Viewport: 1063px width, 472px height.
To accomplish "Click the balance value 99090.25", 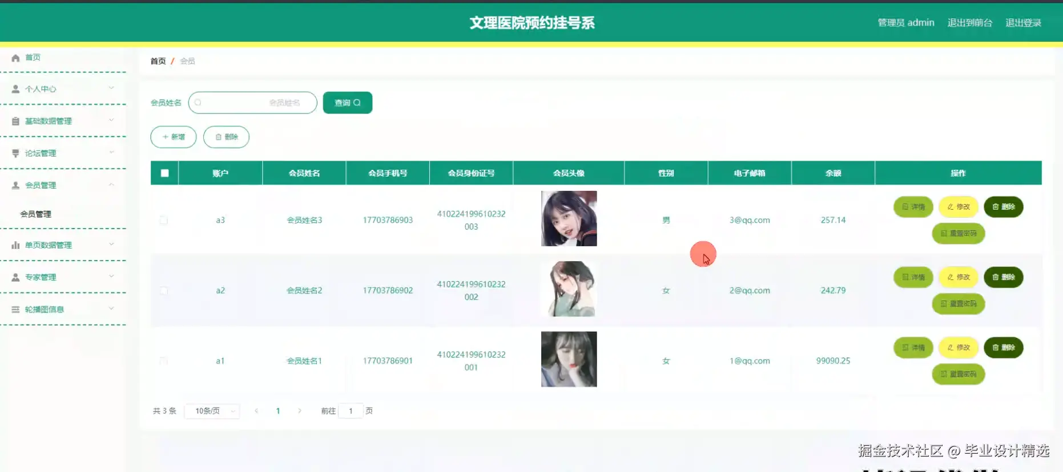I will tap(833, 361).
